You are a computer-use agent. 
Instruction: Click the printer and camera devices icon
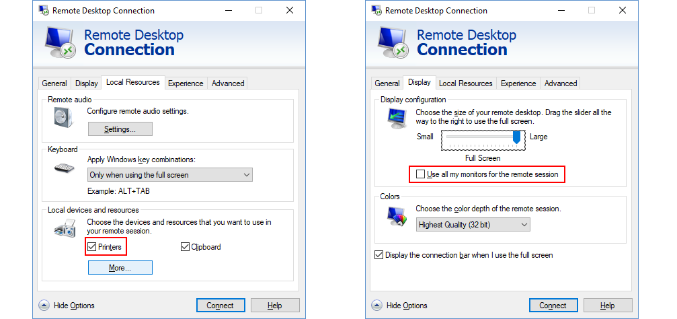click(65, 227)
